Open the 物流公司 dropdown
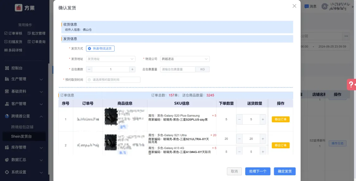Image resolution: width=356 pixels, height=181 pixels. pyautogui.click(x=184, y=59)
